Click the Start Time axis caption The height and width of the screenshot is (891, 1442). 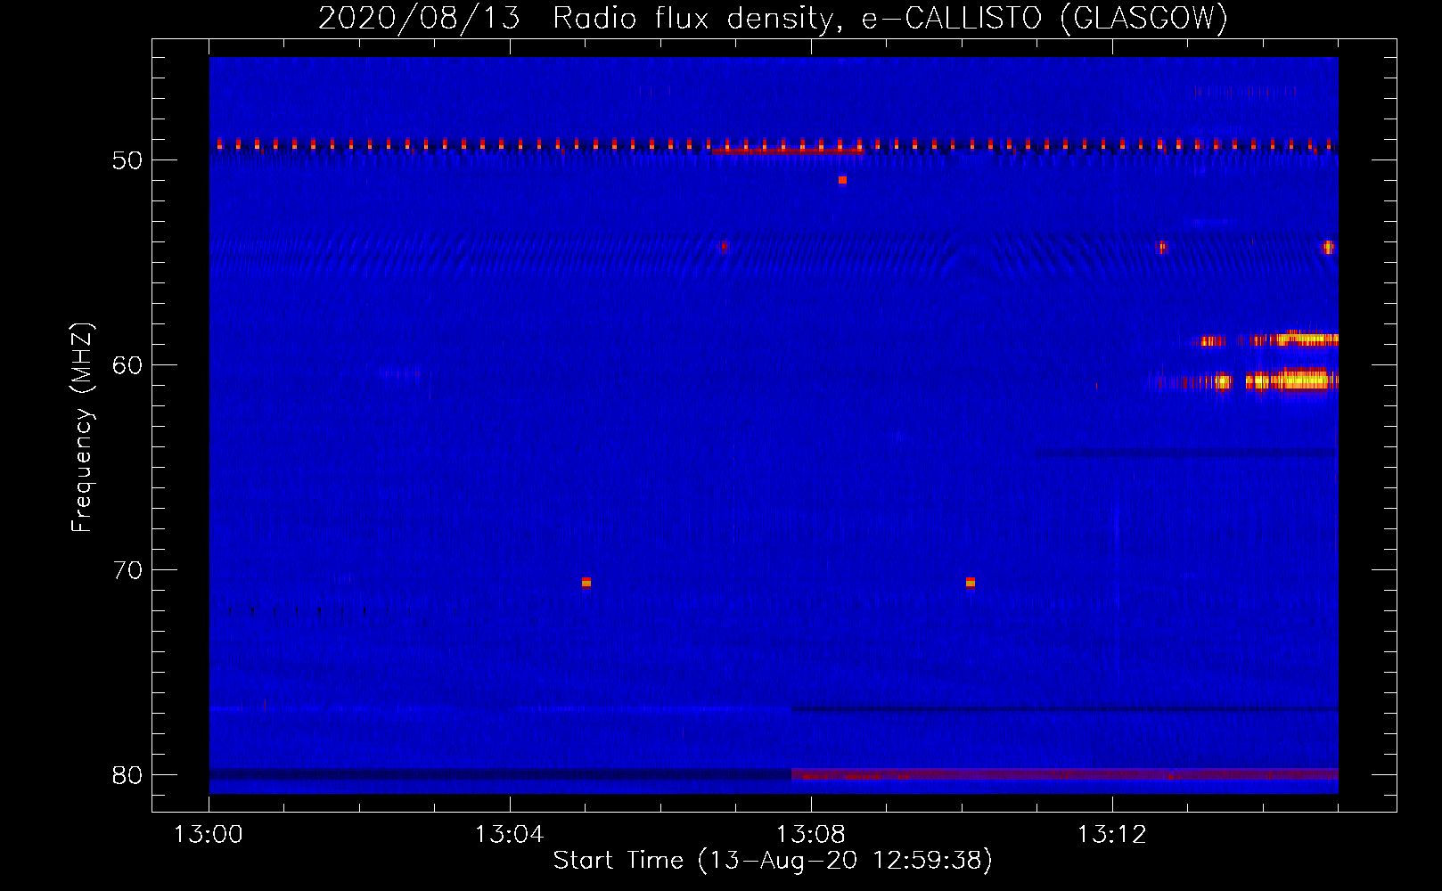pos(773,861)
